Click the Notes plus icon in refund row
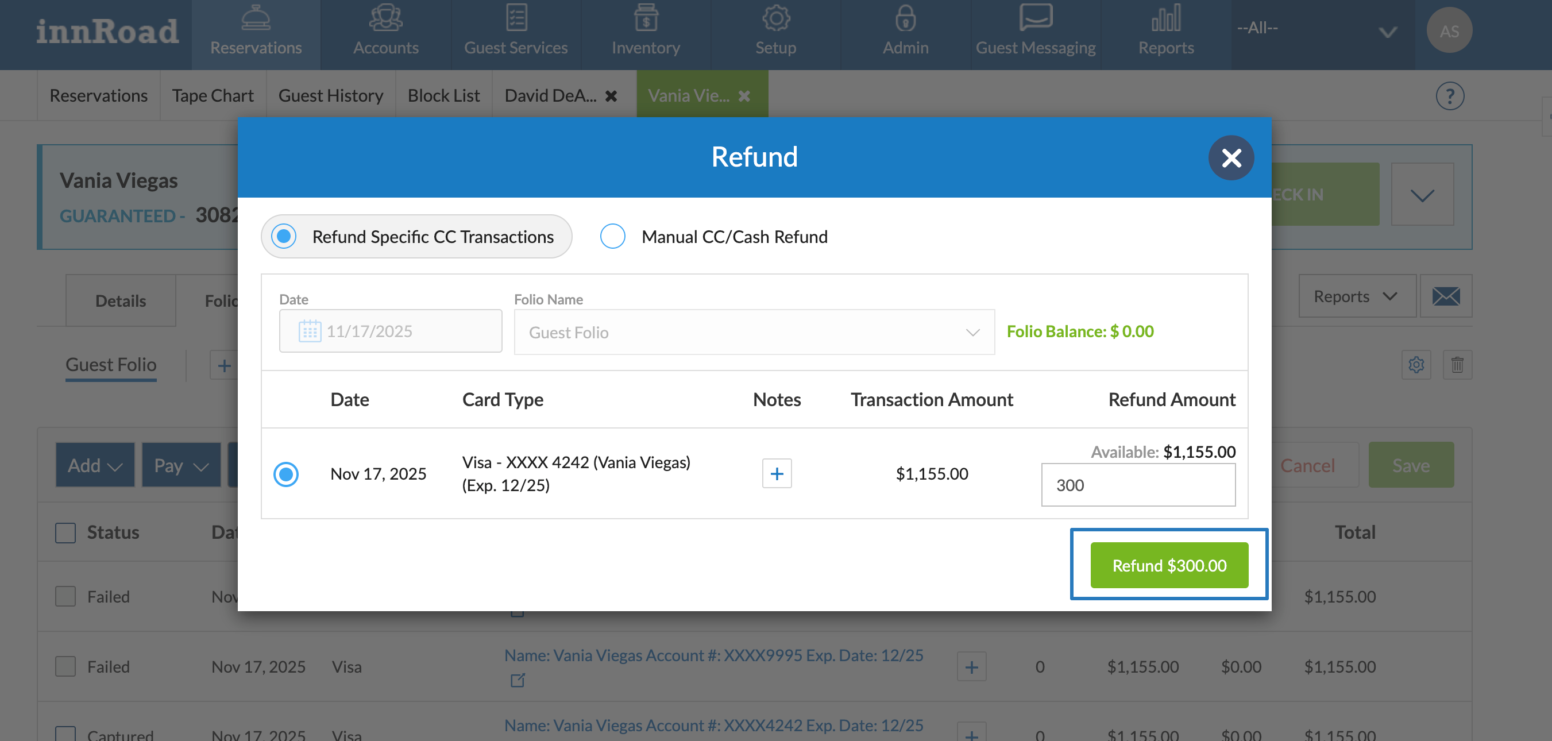 point(776,473)
